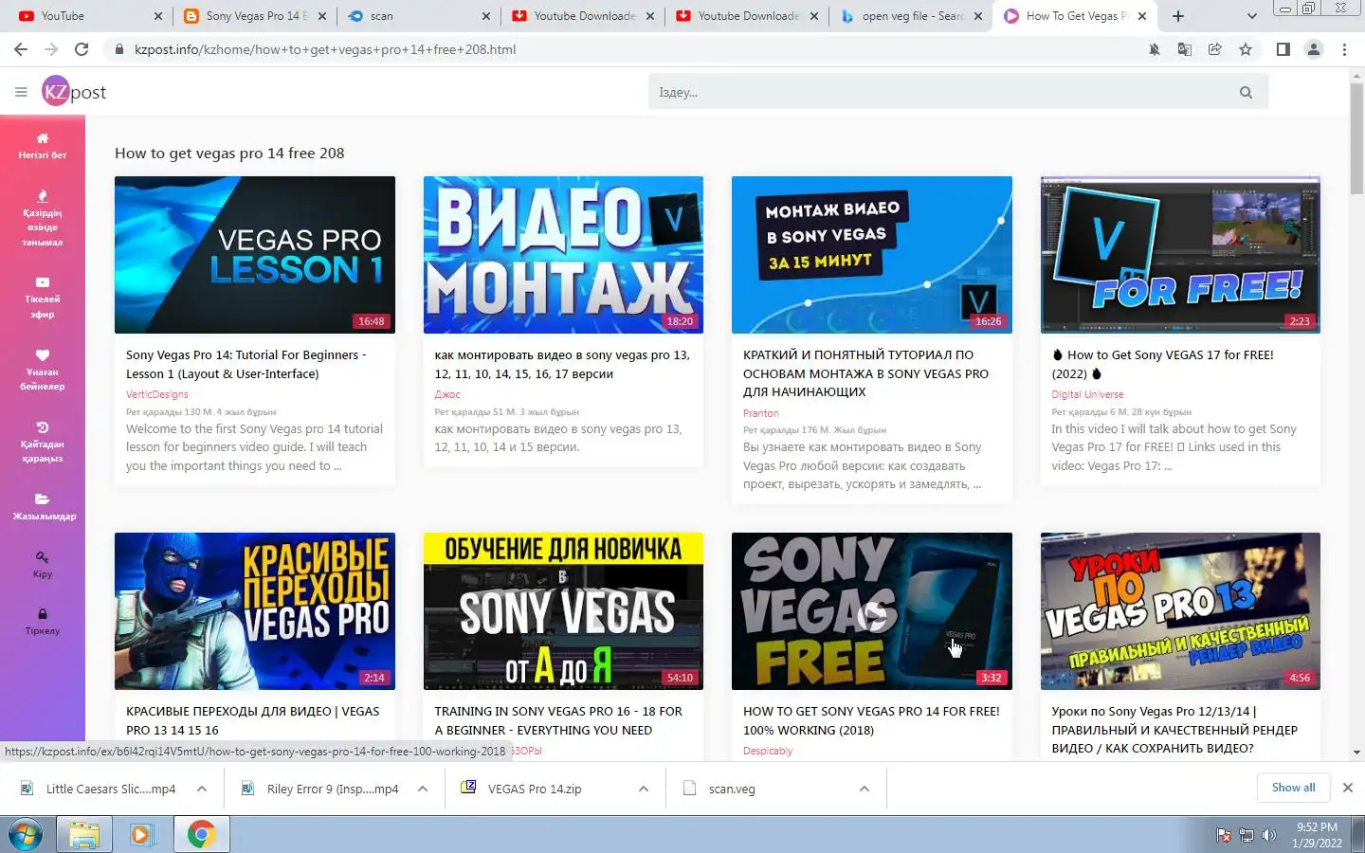This screenshot has height=853, width=1365.
Task: Open the tab search dropdown chevron
Action: coord(1251,16)
